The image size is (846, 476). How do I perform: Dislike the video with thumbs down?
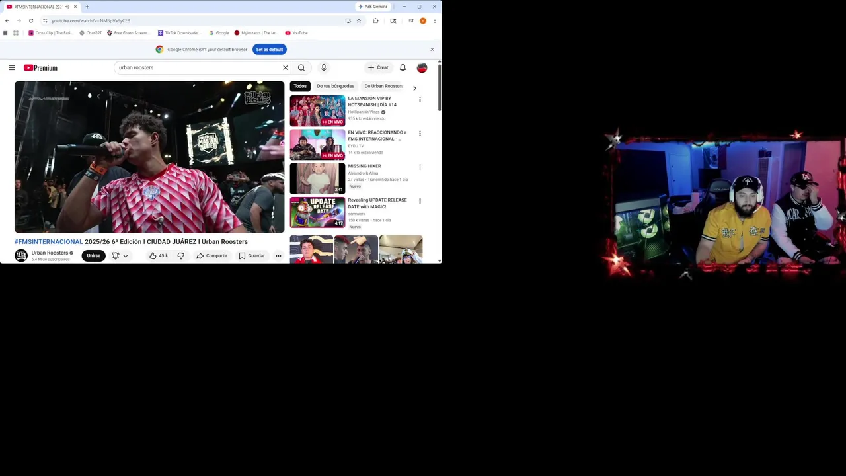(180, 255)
